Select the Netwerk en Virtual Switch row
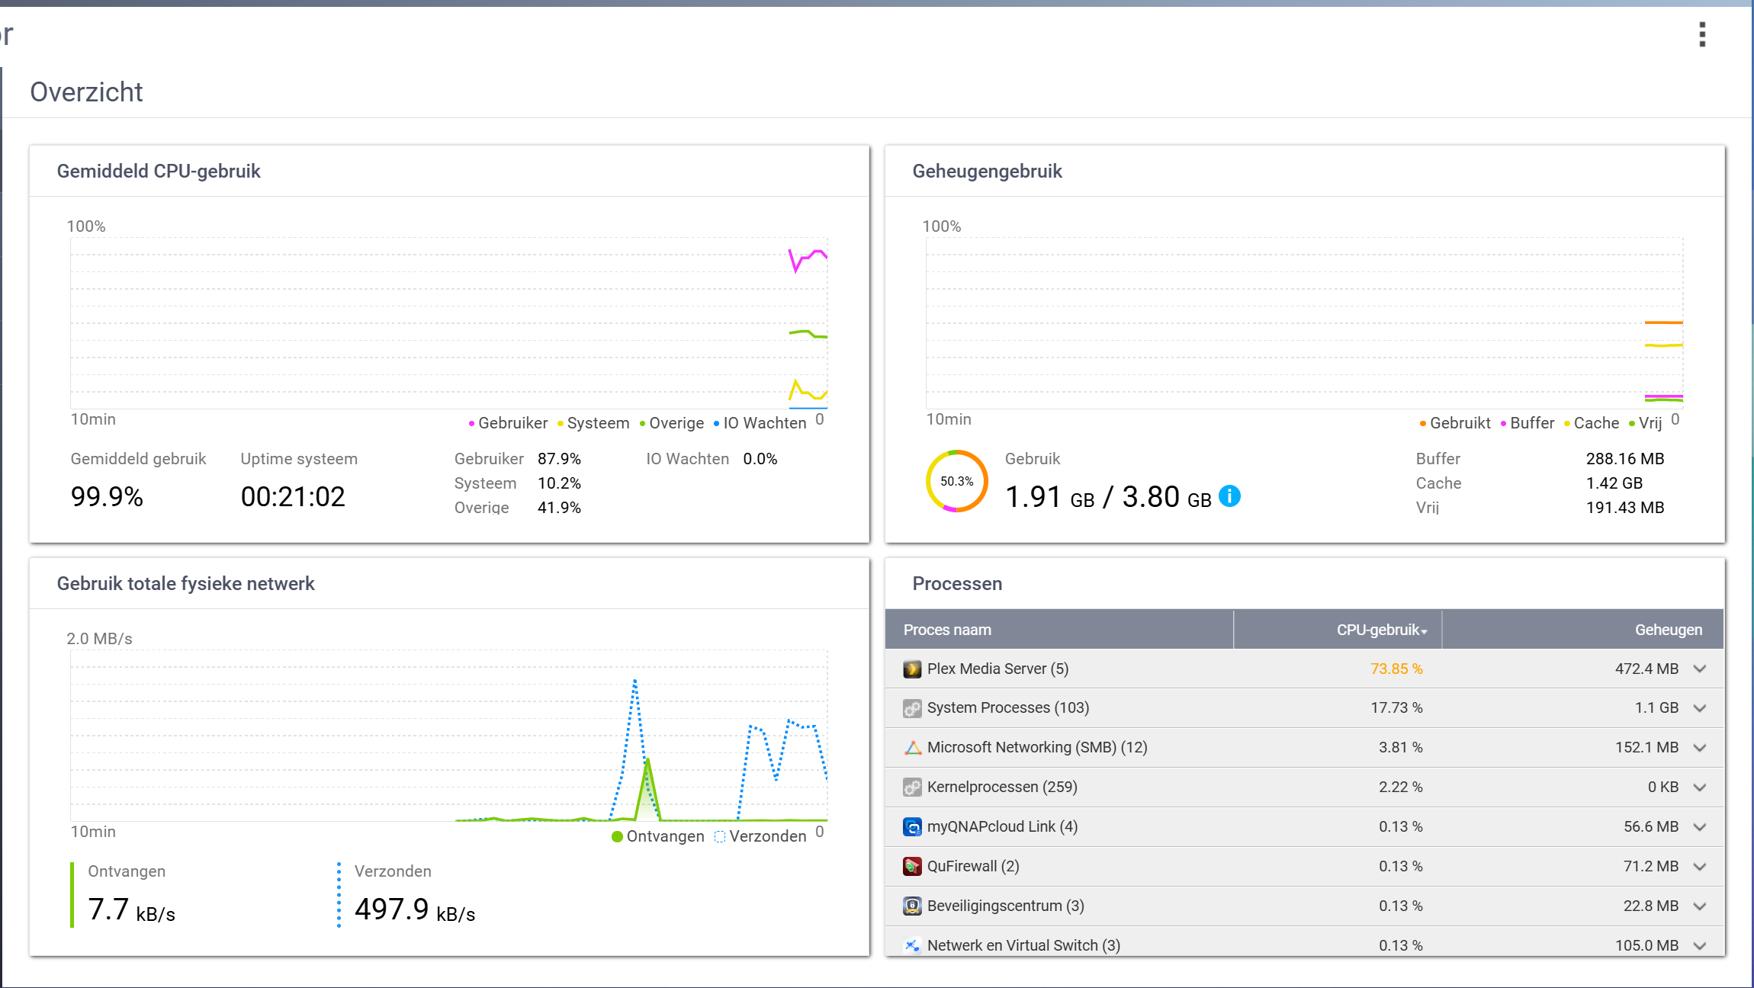 [x=1023, y=945]
